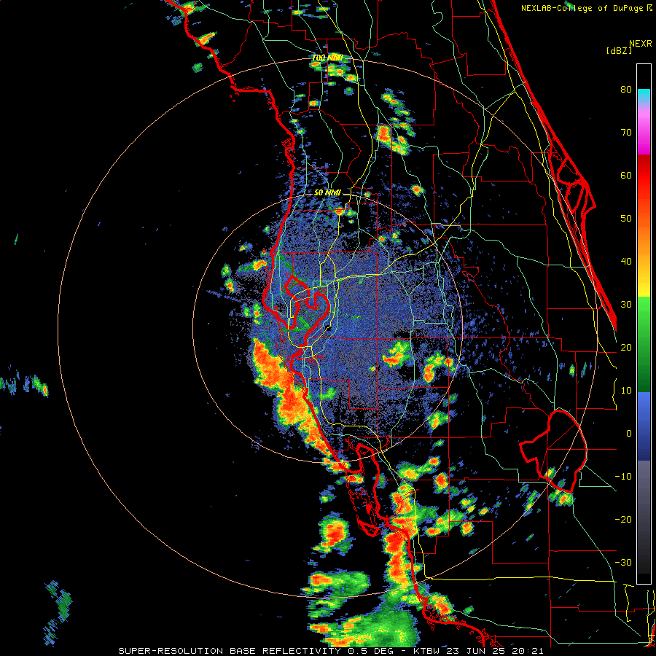This screenshot has height=656, width=656.
Task: Select the 70 value on the dBZ scale
Action: tap(626, 132)
